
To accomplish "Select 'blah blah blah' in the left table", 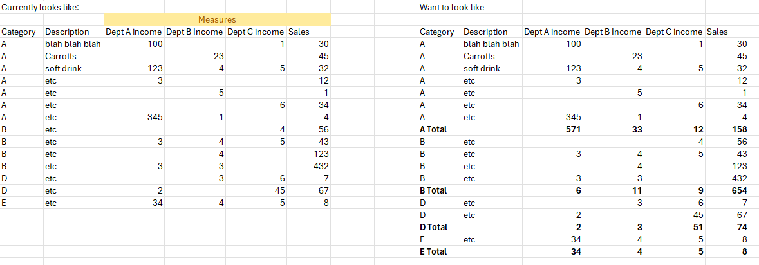I will [73, 44].
